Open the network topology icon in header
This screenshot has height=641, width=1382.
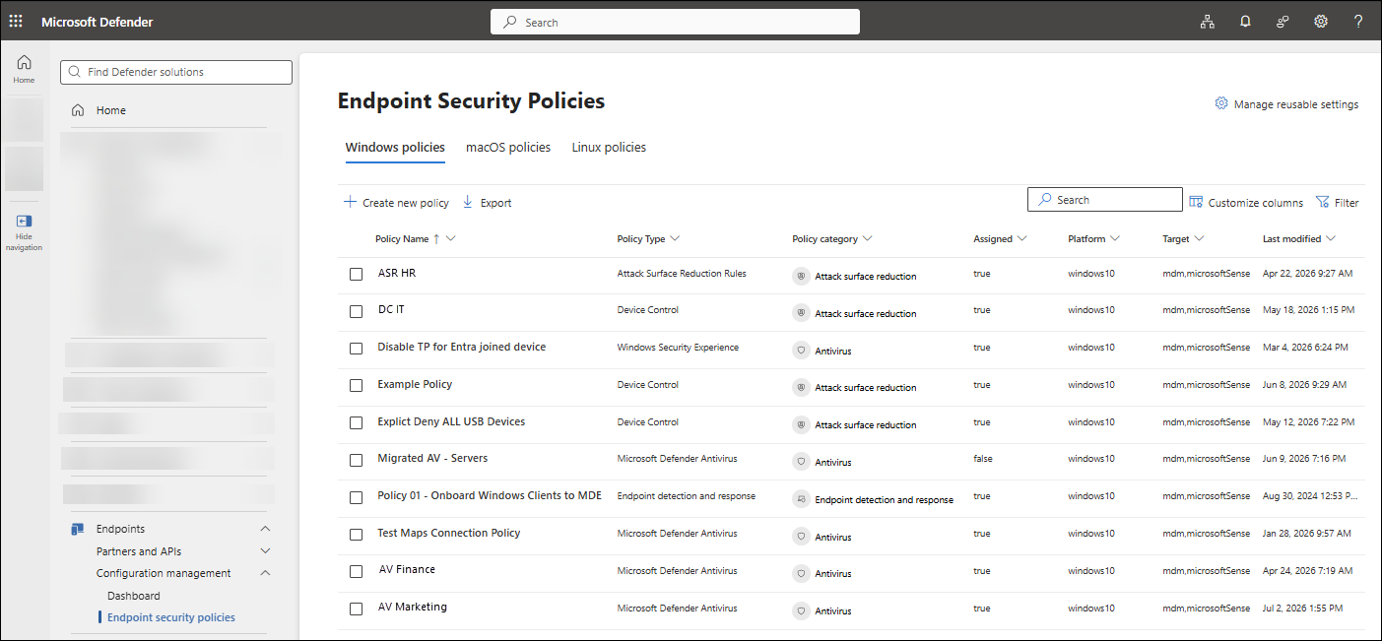[x=1207, y=22]
